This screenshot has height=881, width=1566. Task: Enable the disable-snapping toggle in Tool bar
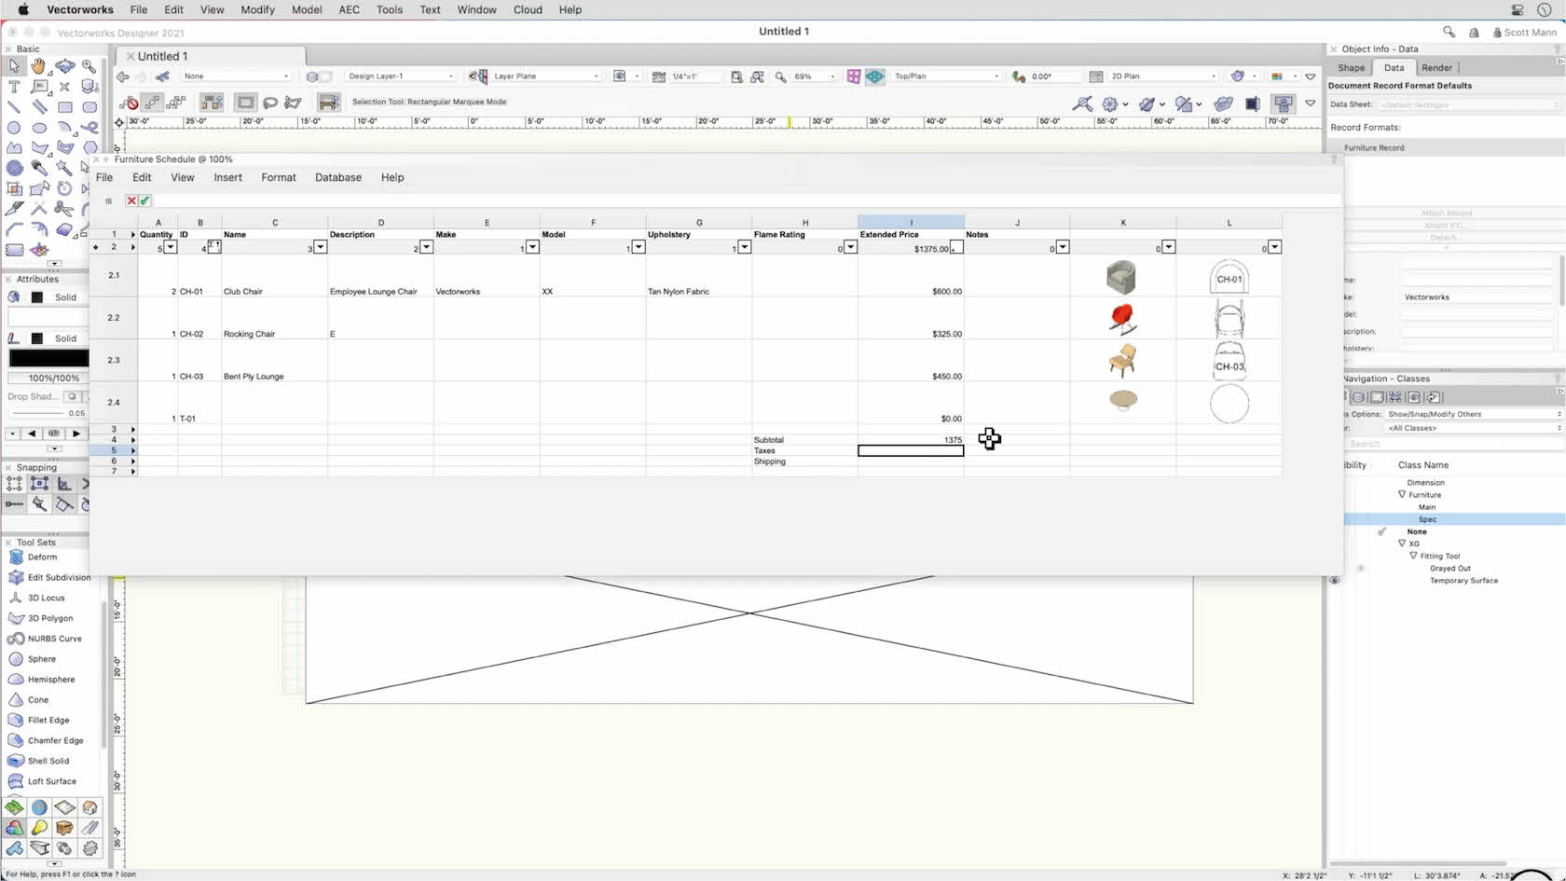[1082, 104]
